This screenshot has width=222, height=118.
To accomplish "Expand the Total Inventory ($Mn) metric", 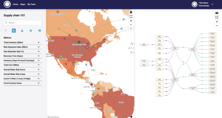I will click(23, 43).
